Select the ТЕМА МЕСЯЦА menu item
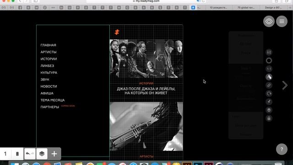293x165 pixels. coord(53,100)
